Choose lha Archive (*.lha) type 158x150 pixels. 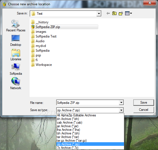(90, 130)
